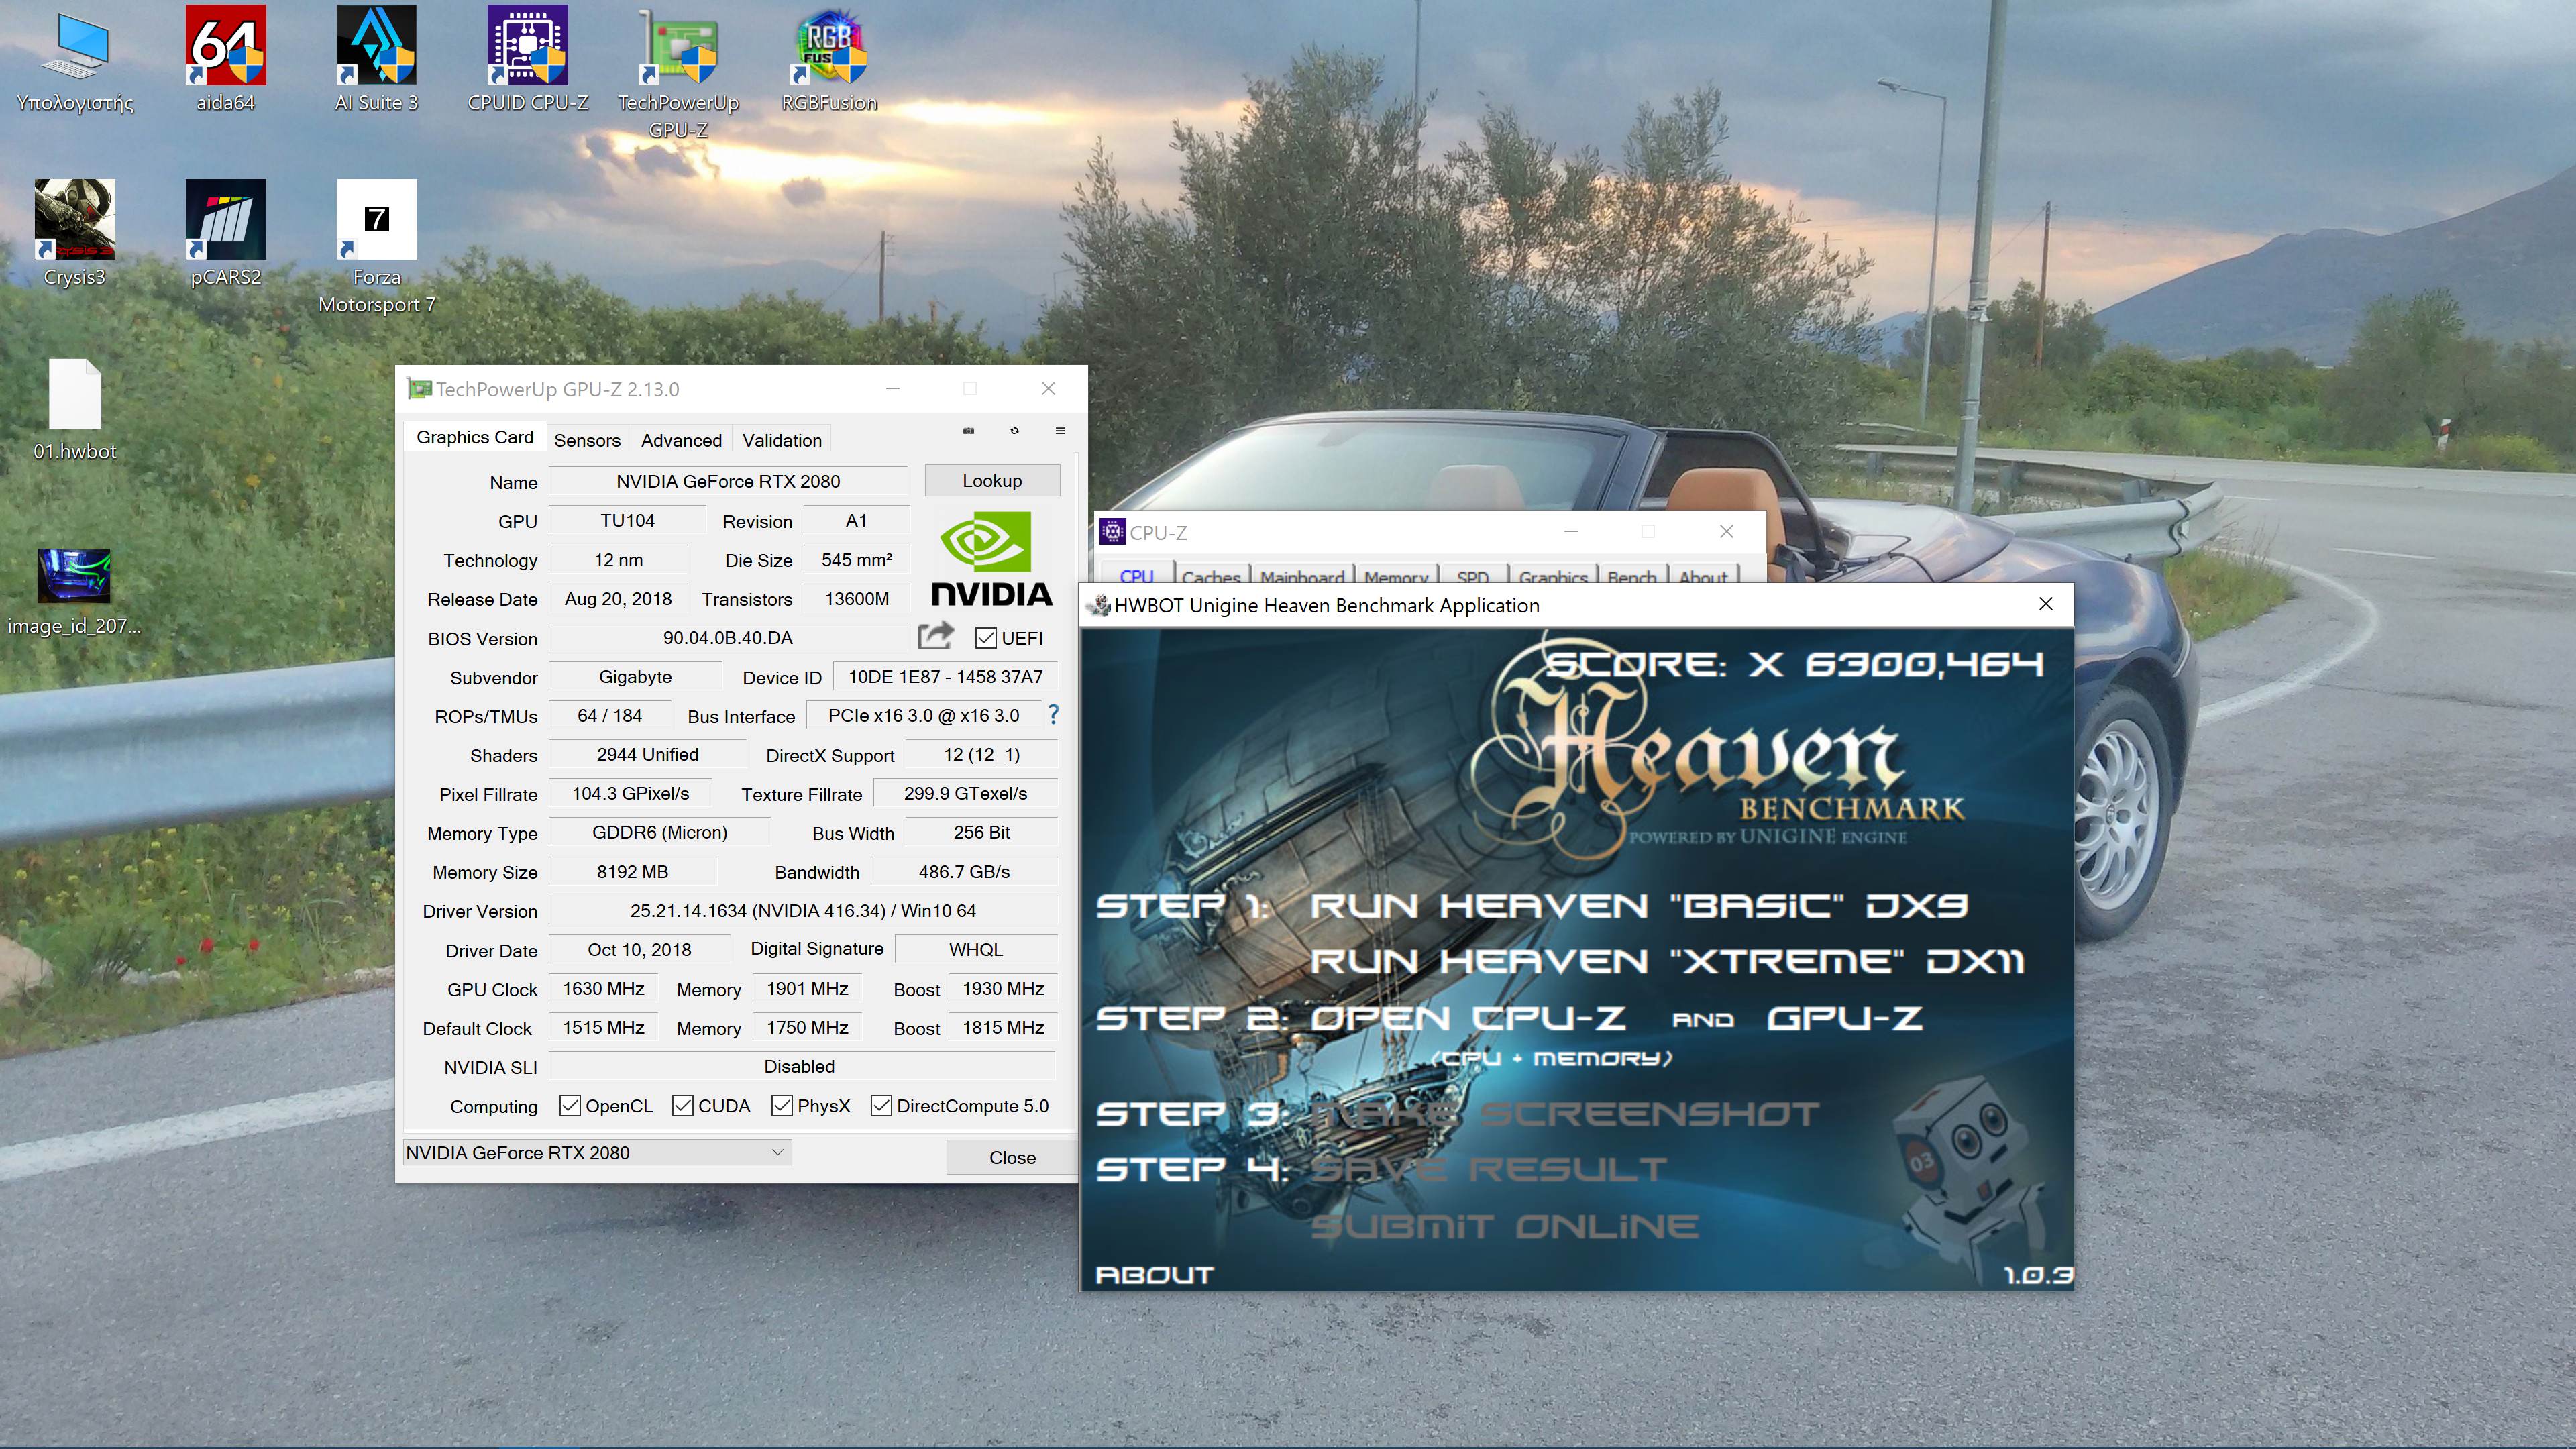Click the GPU-Z refresh icon
This screenshot has width=2576, height=1449.
1014,431
